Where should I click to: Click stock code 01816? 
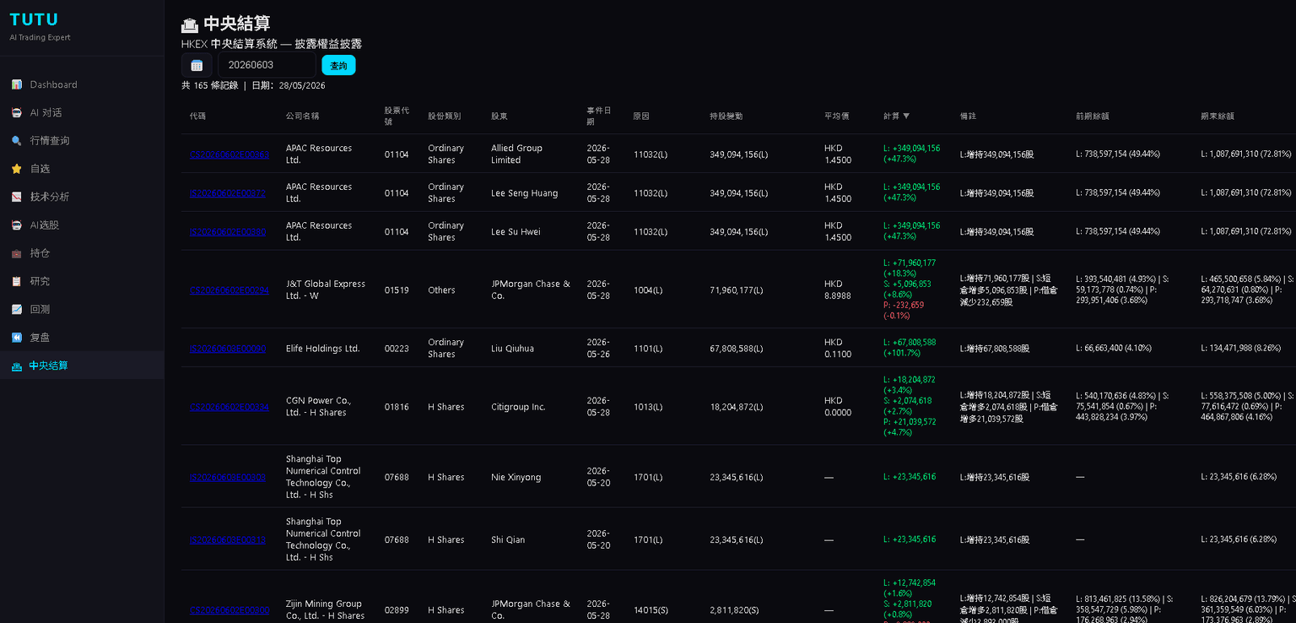click(397, 407)
